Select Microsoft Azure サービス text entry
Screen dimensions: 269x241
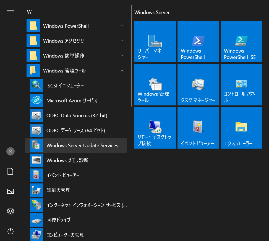point(72,101)
